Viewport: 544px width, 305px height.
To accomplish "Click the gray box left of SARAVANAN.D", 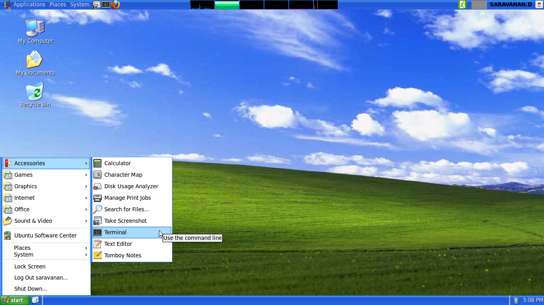I will 479,5.
